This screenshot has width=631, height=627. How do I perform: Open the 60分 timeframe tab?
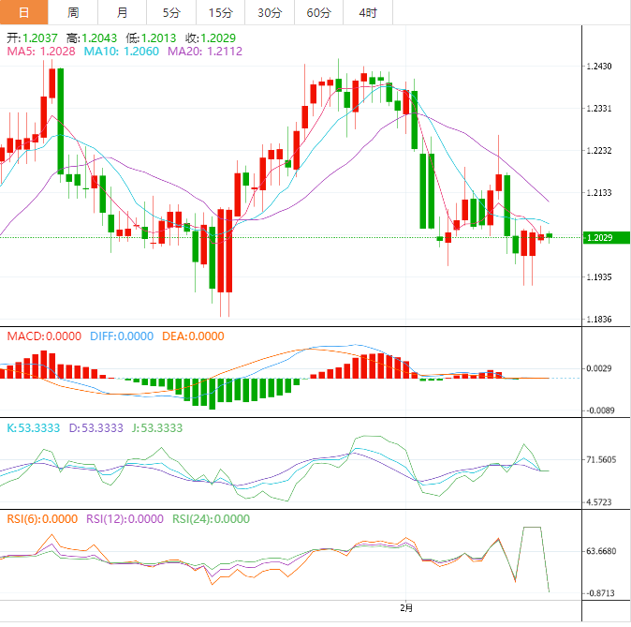[x=318, y=12]
